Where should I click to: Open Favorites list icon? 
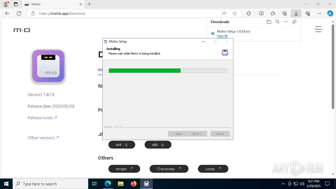[273, 13]
